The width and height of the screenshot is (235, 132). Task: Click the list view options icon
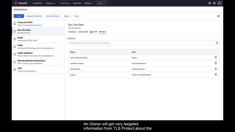click(x=218, y=16)
